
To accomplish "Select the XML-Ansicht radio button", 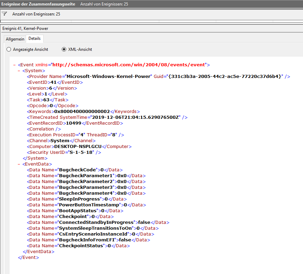I will [64, 49].
